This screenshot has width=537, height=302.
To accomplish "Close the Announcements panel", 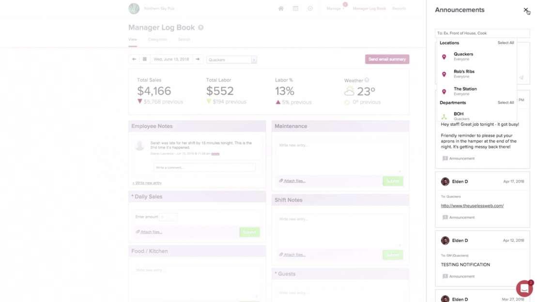I will click(x=525, y=10).
